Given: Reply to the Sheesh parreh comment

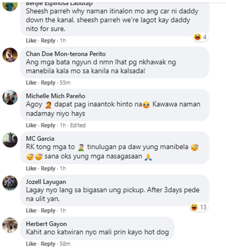Looking at the screenshot, I should [x=48, y=41].
